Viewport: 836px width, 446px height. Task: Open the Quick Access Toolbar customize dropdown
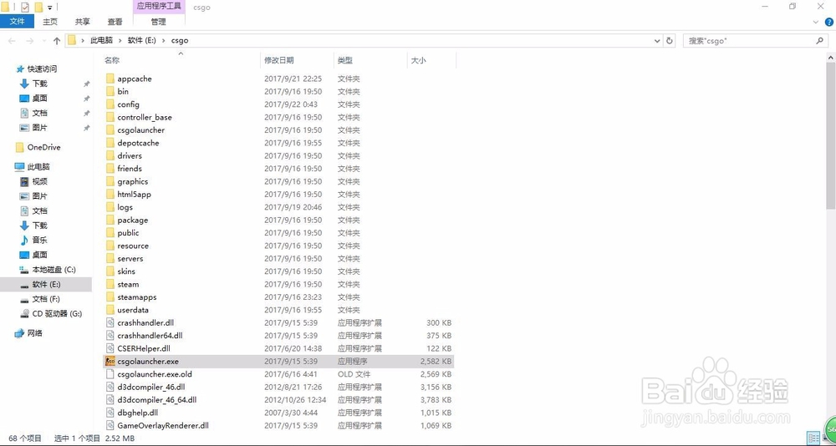(x=49, y=8)
